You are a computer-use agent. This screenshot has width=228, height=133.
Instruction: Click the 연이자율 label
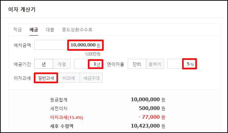[116, 64]
